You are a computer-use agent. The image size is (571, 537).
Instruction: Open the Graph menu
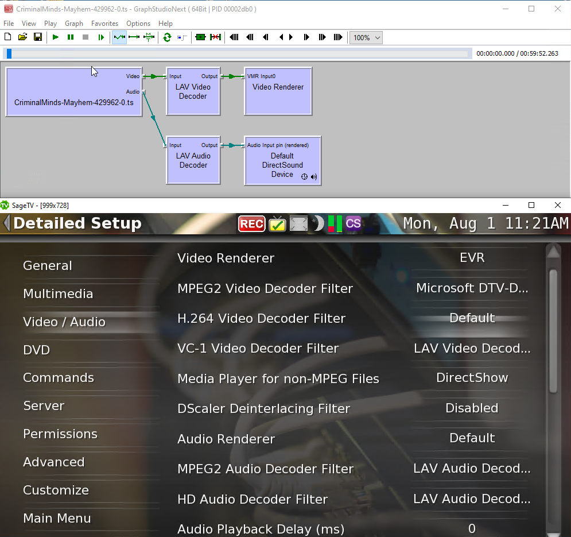coord(74,24)
